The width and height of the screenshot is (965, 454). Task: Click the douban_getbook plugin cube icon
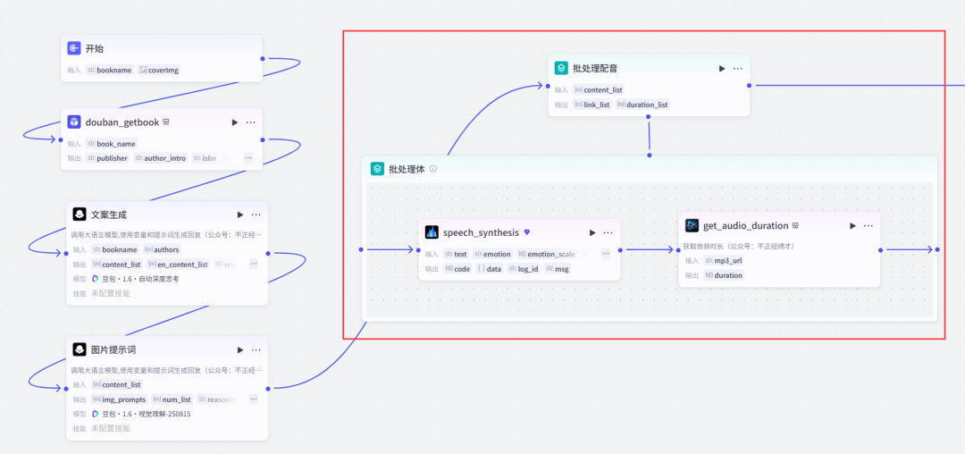tap(74, 122)
